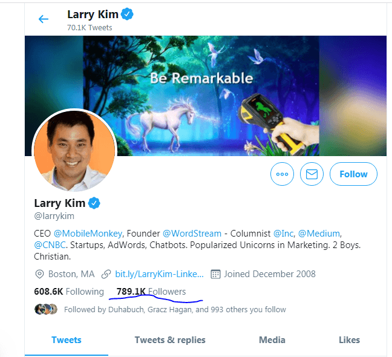Viewport: 392px width, 357px height.
Task: Click the envelope message icon
Action: click(312, 174)
